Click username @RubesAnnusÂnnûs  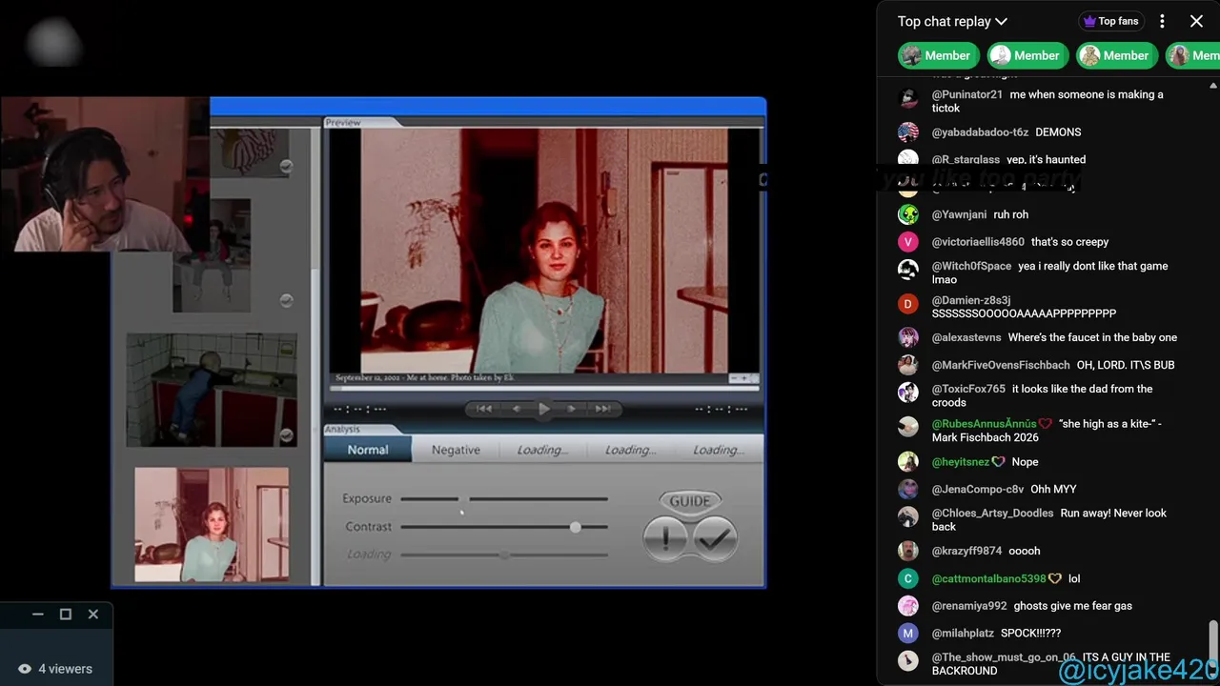point(984,424)
